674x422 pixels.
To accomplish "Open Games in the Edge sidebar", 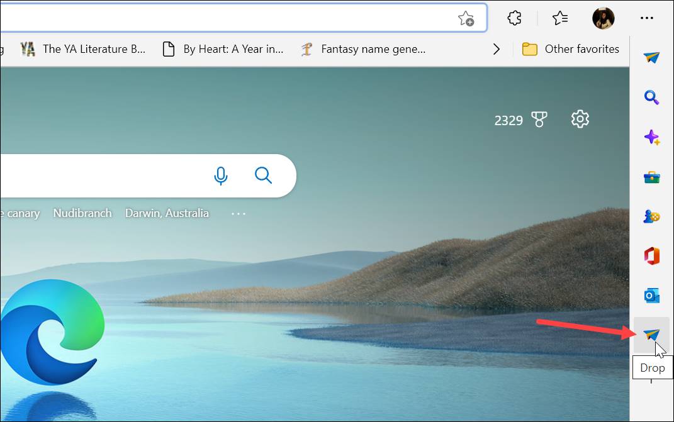I will [x=652, y=216].
